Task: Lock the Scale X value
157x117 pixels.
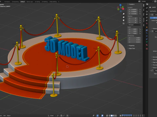Action: coord(140,29)
